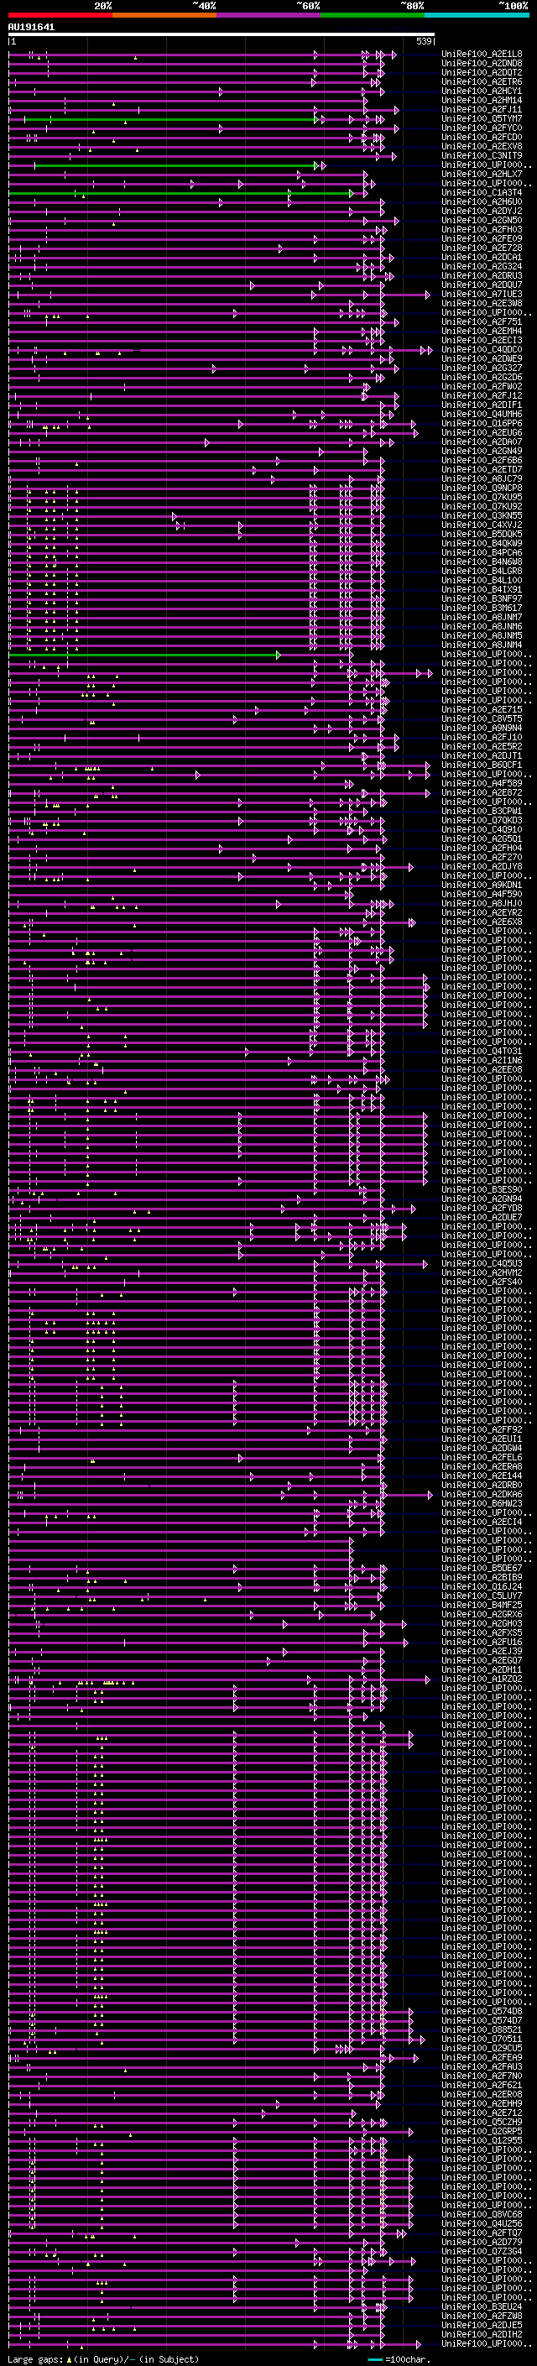This screenshot has width=537, height=2366.
Task: Pick the UniRef100_A2F751 row label
Action: (x=482, y=321)
